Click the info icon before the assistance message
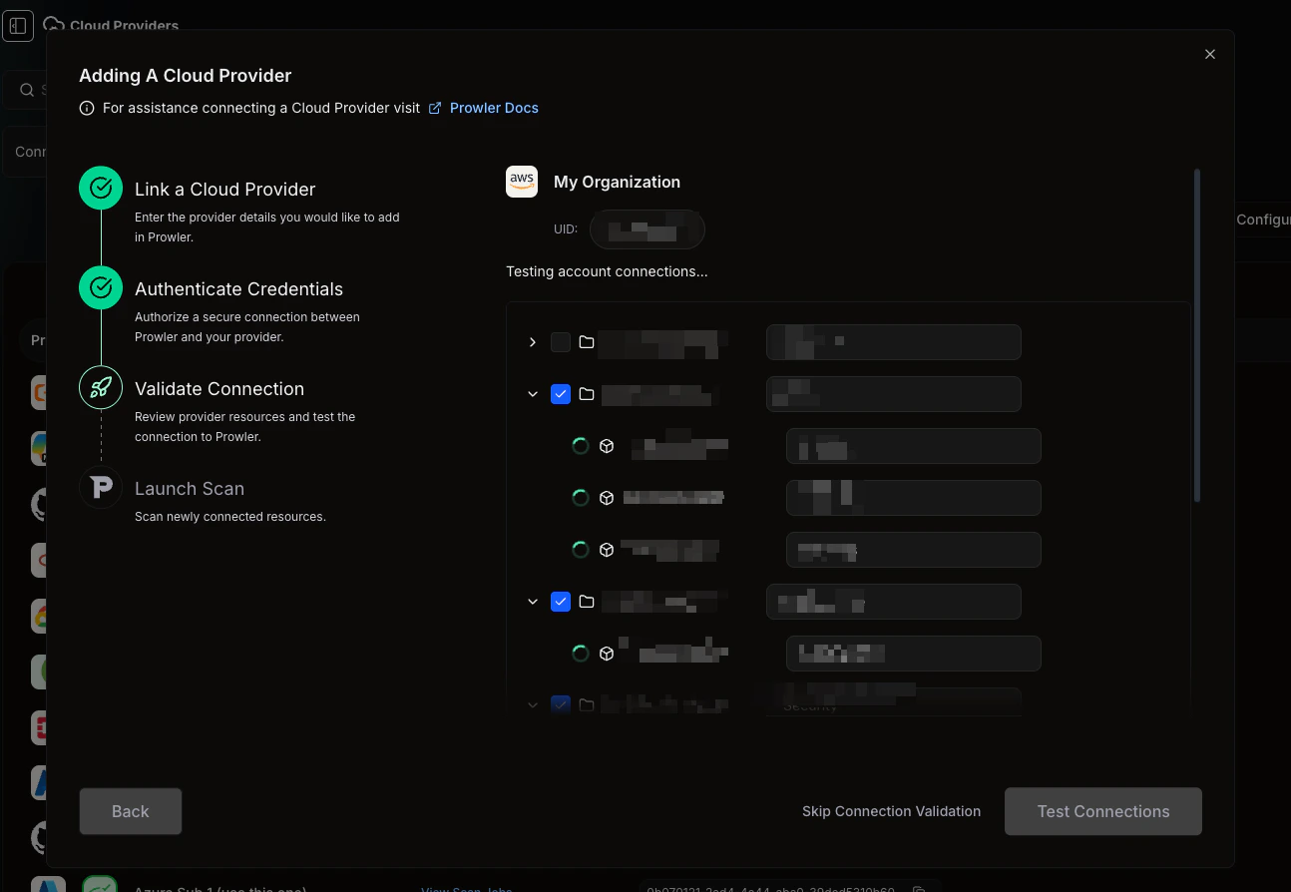This screenshot has width=1291, height=892. pos(87,108)
